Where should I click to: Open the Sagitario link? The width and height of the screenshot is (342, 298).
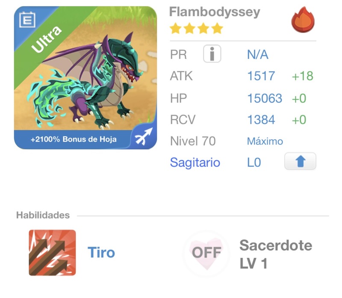pos(195,162)
